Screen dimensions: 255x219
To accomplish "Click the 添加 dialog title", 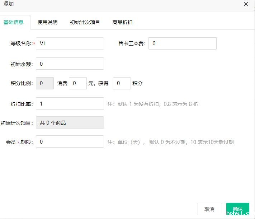I will [x=9, y=4].
